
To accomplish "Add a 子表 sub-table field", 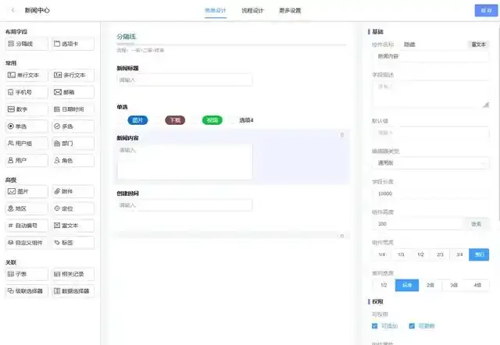I will (x=27, y=274).
